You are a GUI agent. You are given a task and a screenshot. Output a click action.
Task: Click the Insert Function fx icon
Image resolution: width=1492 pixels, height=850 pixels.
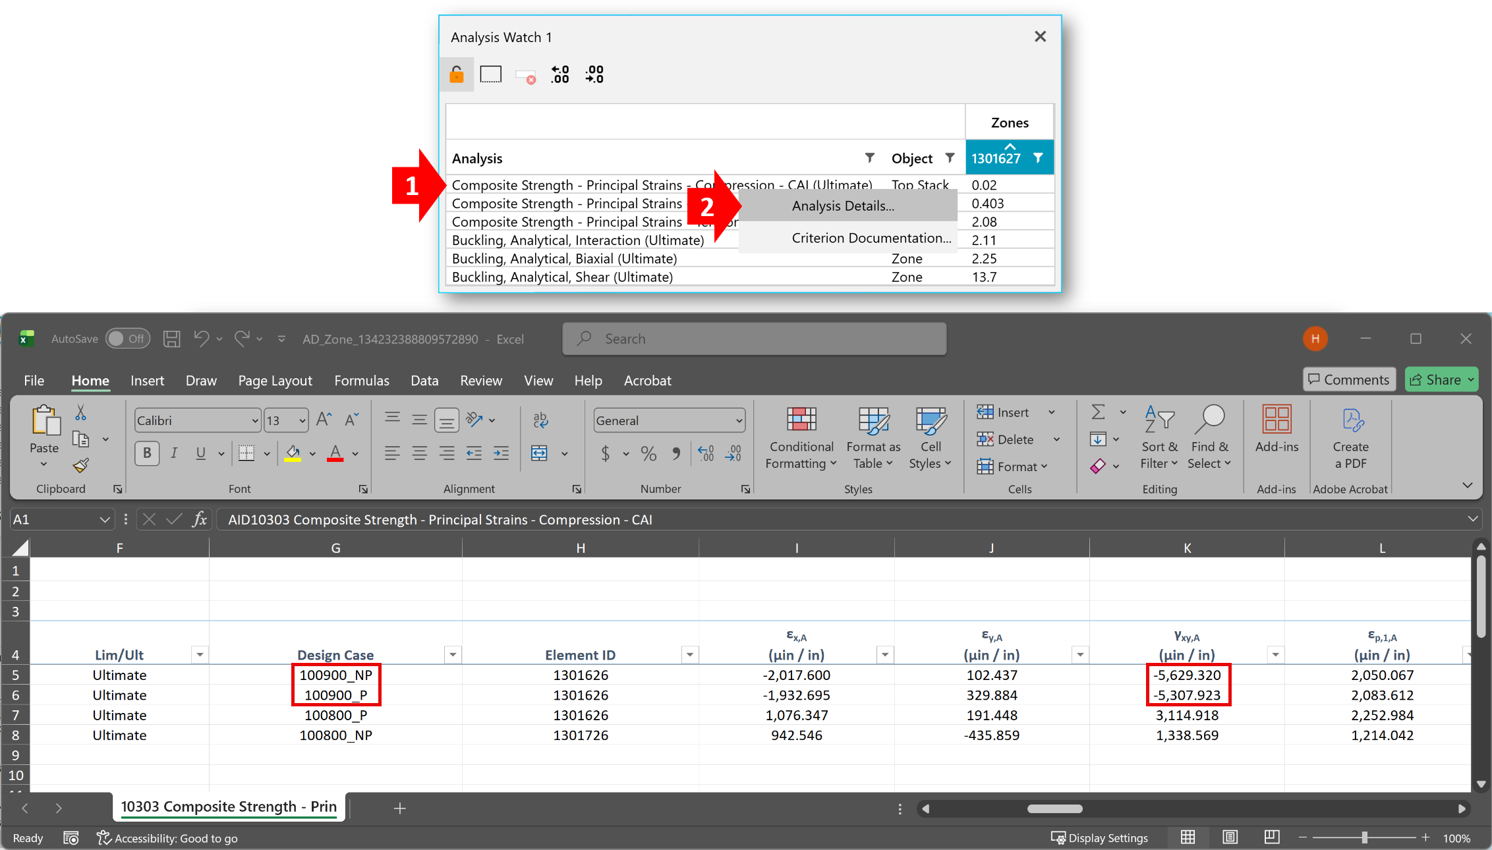[x=200, y=519]
